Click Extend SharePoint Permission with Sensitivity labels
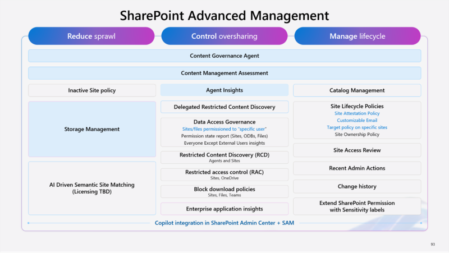The image size is (449, 253). 357,206
